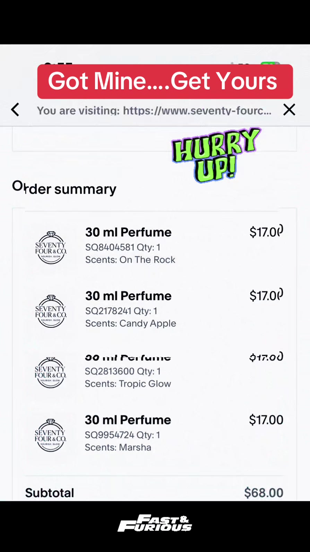This screenshot has width=310, height=552.
Task: Tap the SQ2178241 item code line
Action: click(x=121, y=311)
